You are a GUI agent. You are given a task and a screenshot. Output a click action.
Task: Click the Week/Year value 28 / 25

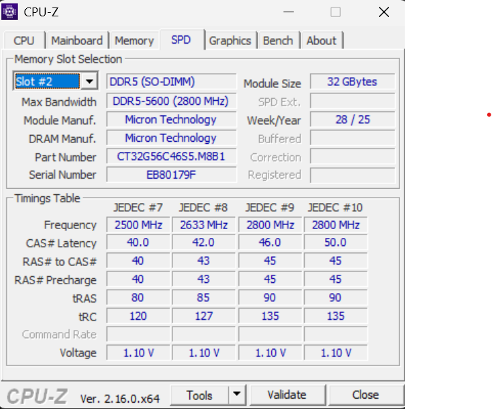[x=352, y=119]
